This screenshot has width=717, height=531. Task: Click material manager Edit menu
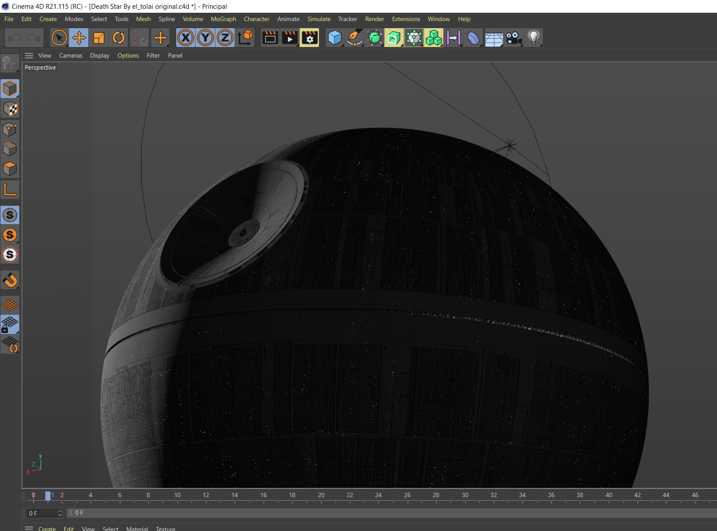tap(69, 528)
